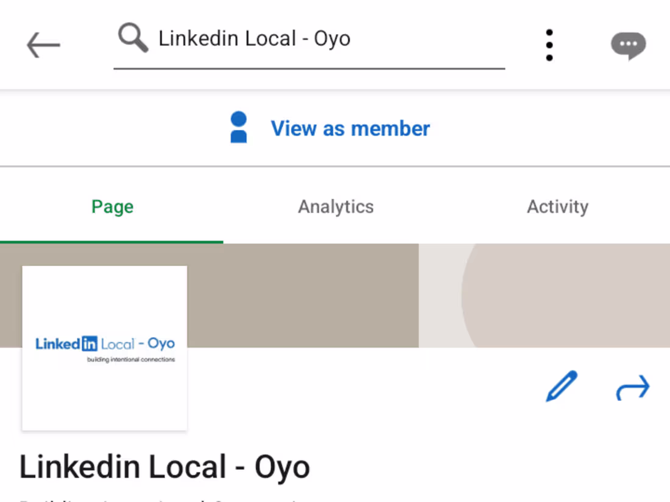The width and height of the screenshot is (670, 502).
Task: Open the search magnifier icon
Action: 133,38
